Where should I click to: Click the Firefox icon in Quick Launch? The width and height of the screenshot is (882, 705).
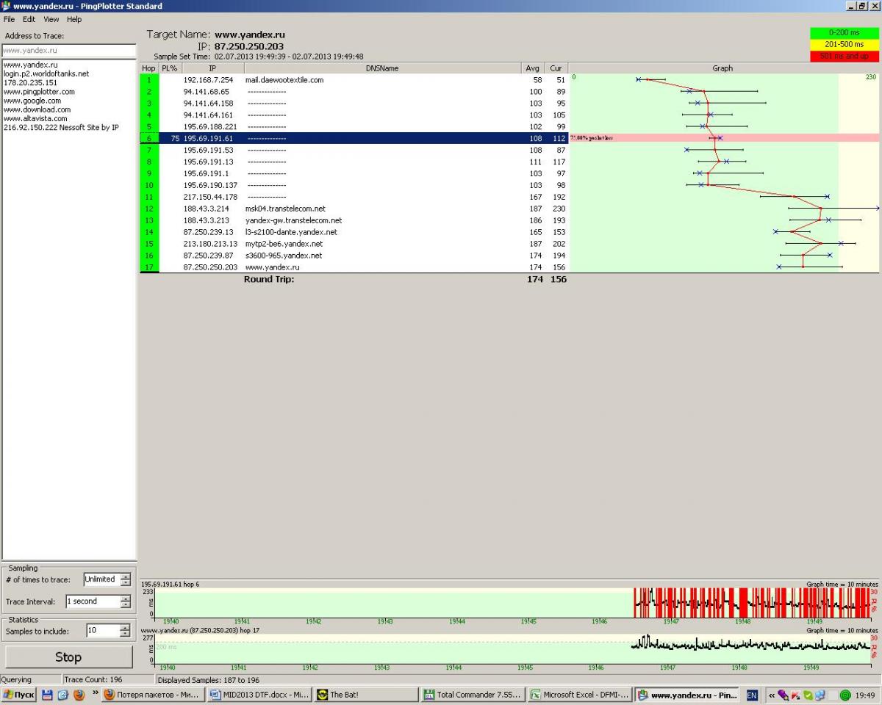point(78,695)
